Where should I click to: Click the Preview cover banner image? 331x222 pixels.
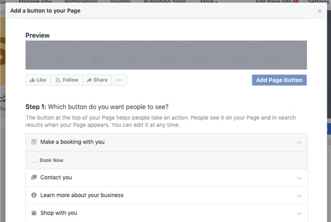pos(166,55)
